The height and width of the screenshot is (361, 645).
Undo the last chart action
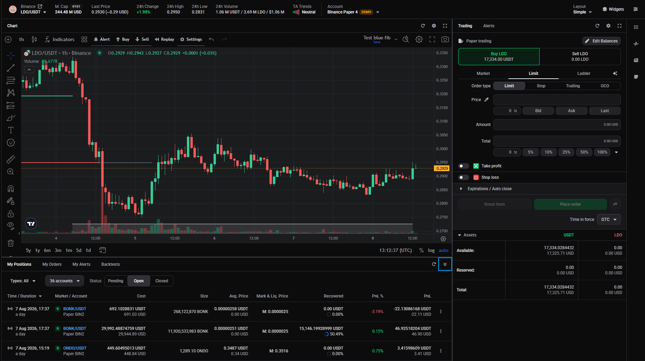(x=211, y=39)
